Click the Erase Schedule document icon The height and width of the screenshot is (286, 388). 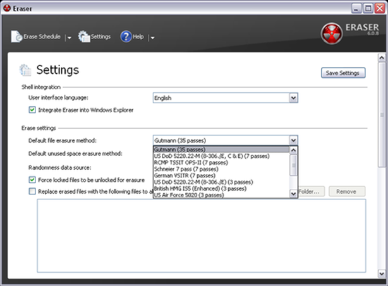16,37
